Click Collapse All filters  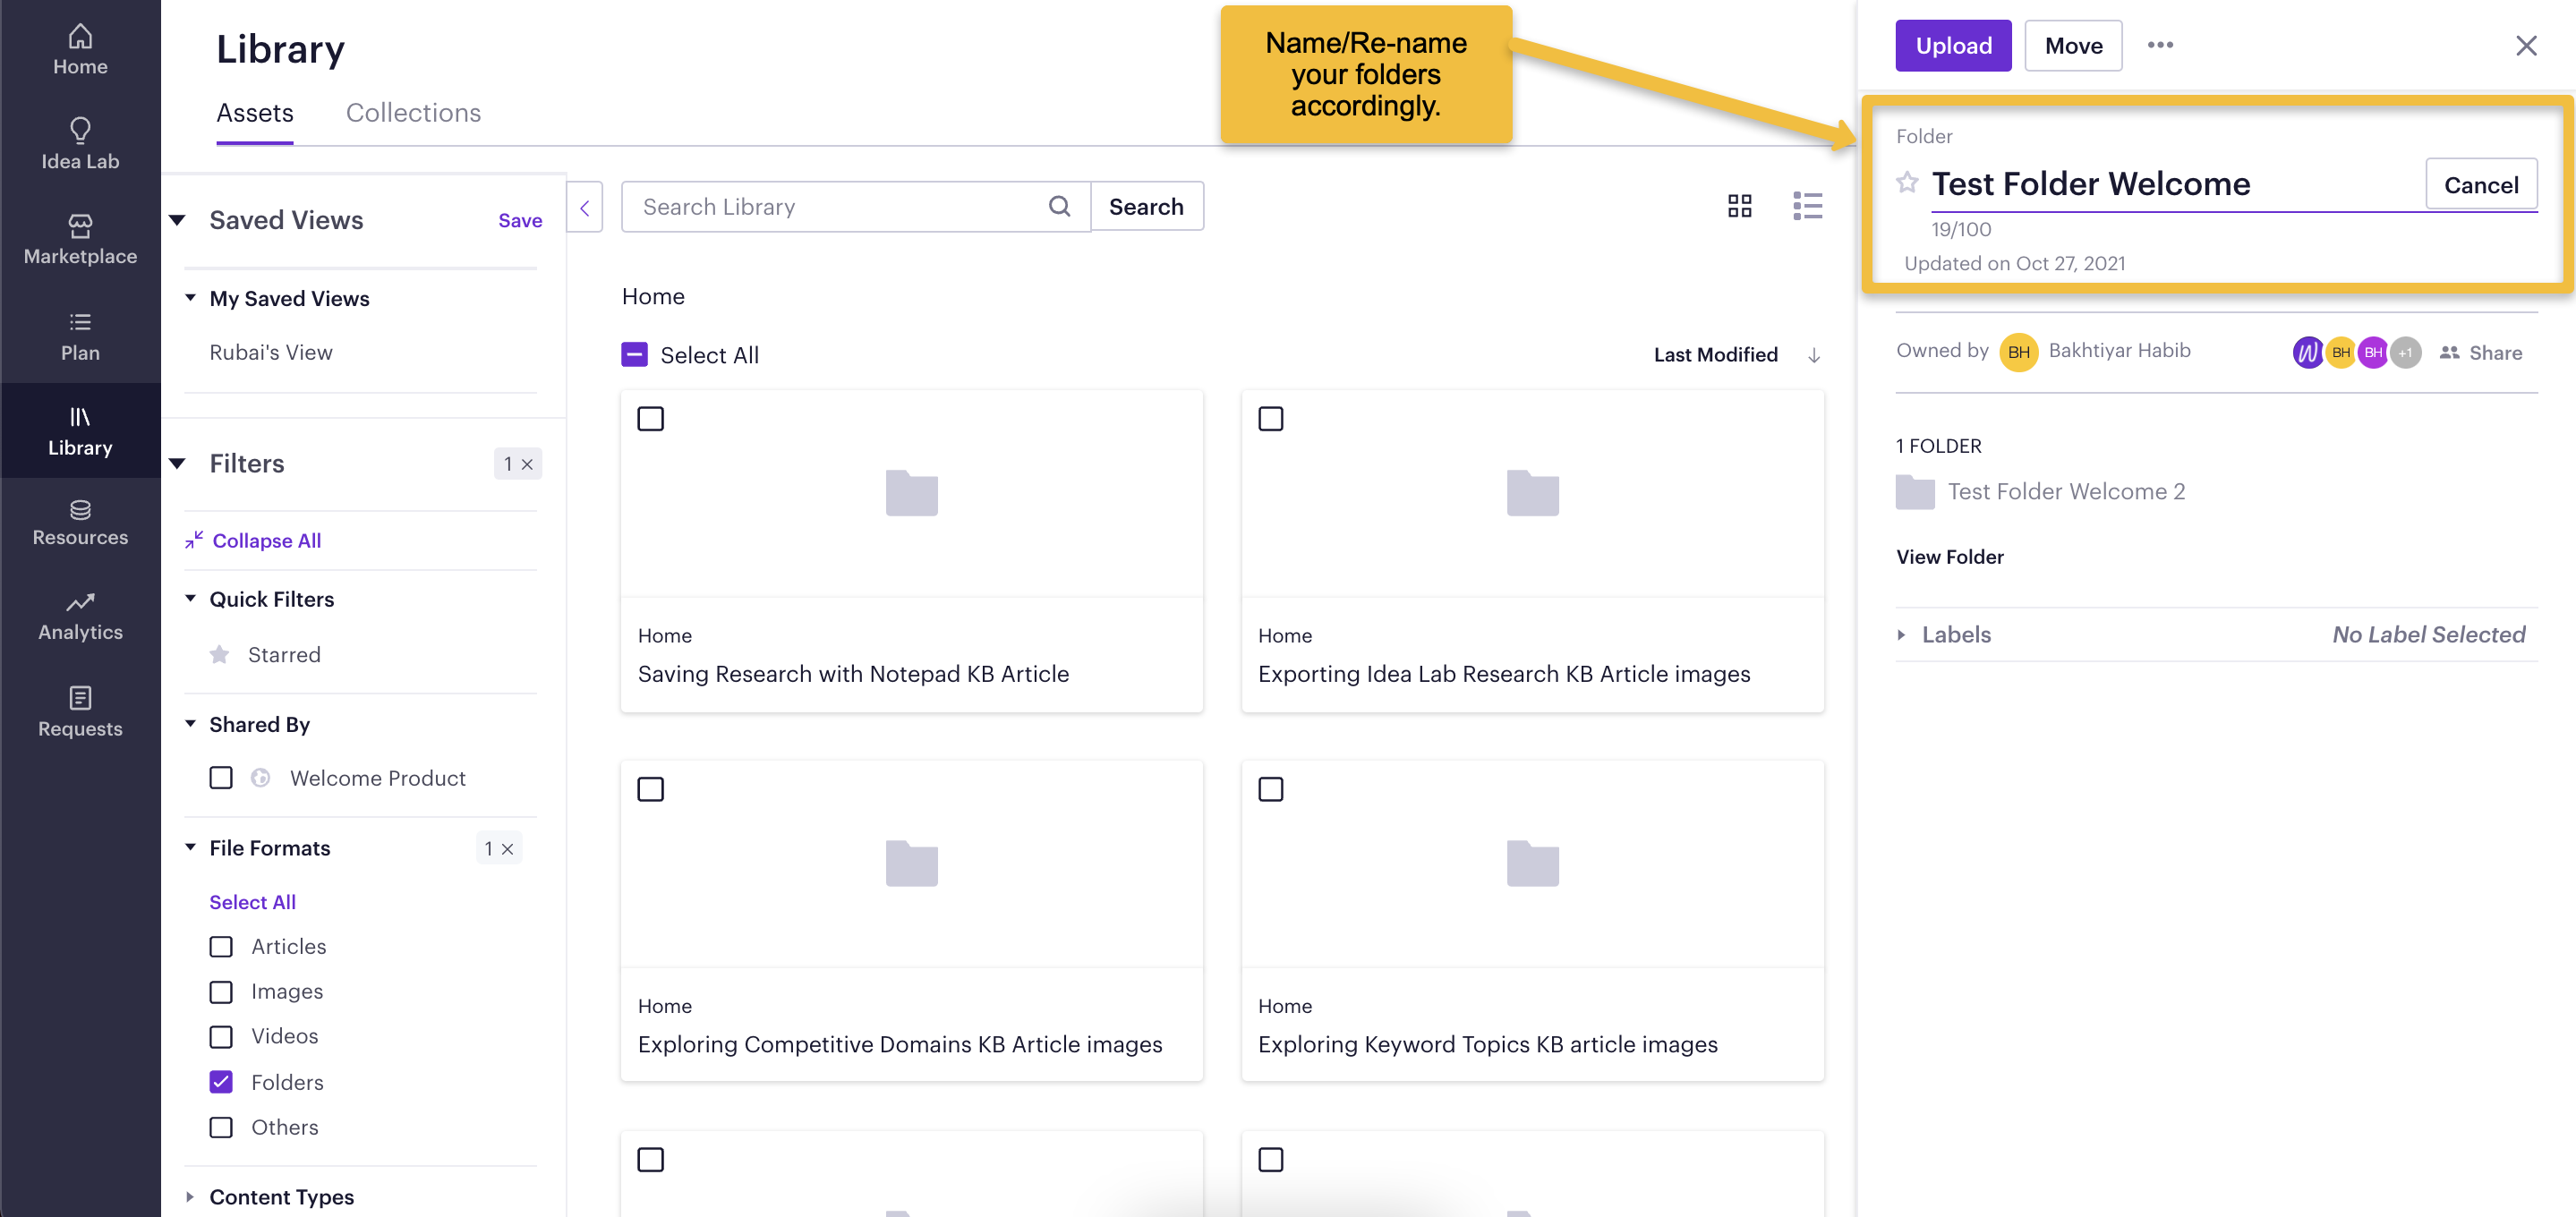coord(254,541)
